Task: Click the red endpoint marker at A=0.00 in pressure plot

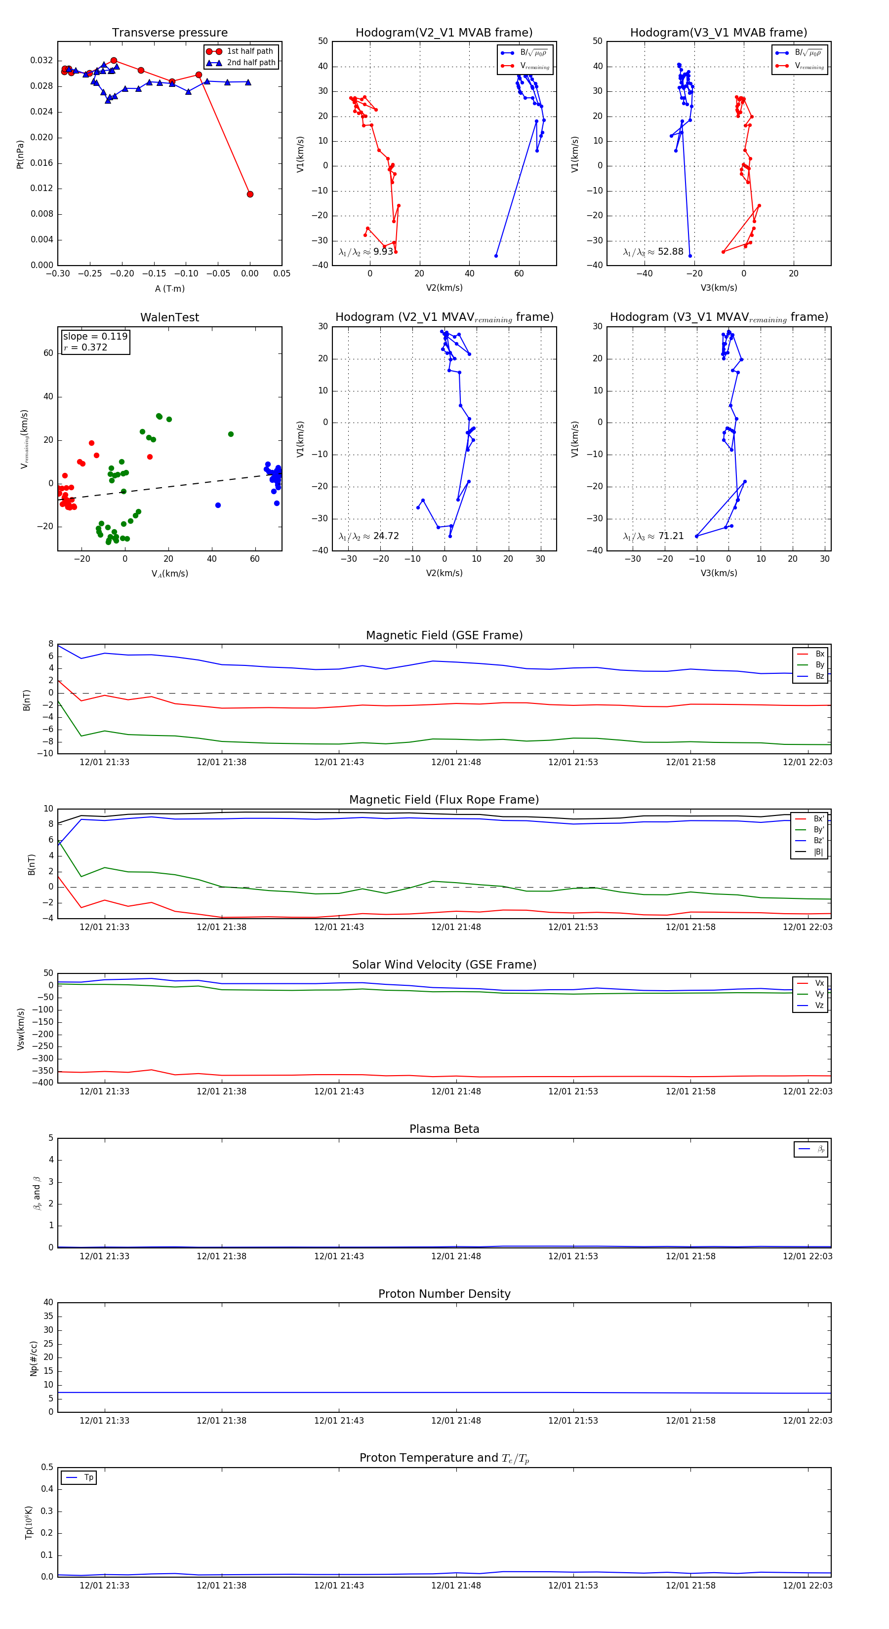Action: coord(250,194)
